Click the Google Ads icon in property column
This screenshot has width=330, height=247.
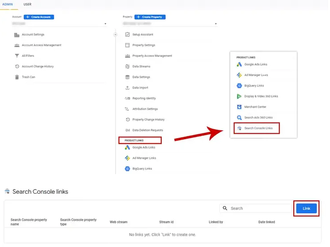pyautogui.click(x=127, y=148)
